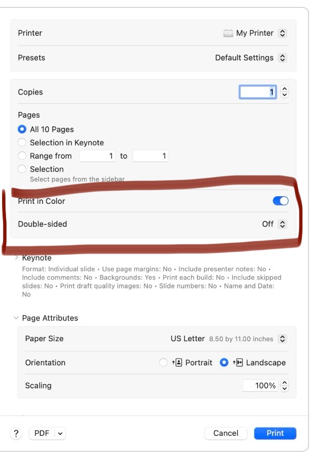Screen dimensions: 316x459
Task: Click the Copies number input field
Action: tap(258, 92)
